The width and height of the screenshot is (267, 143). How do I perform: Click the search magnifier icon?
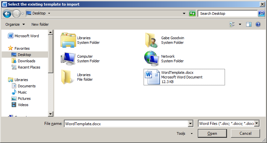tap(261, 14)
